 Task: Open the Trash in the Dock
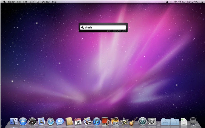193,122
